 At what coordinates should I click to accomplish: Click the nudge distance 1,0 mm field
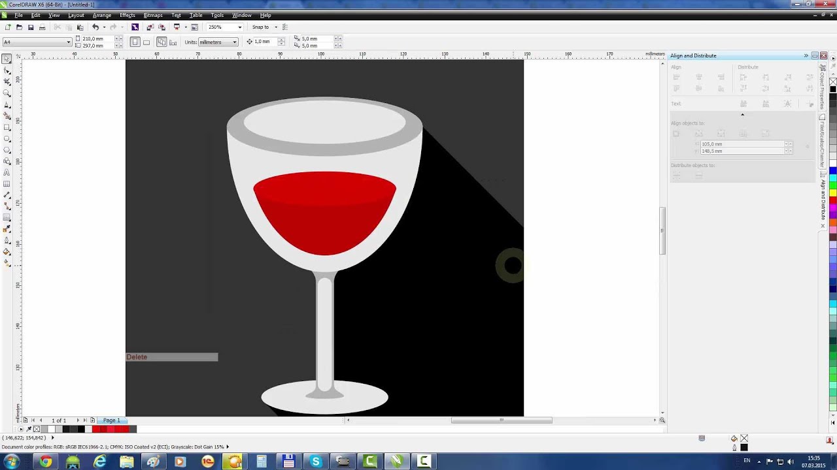point(264,42)
